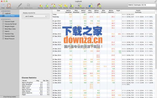This screenshot has width=157, height=98.
Task: Select the '11 Dec 2013' row
Action: point(104,85)
